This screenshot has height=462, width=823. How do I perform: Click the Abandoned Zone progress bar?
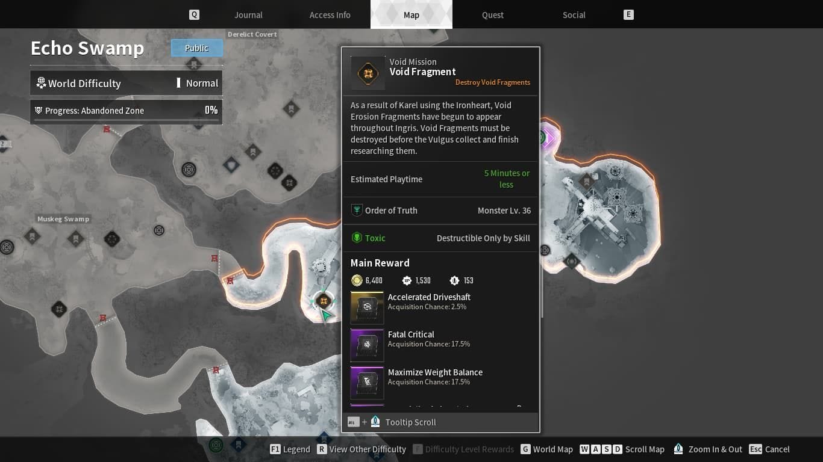tap(126, 111)
